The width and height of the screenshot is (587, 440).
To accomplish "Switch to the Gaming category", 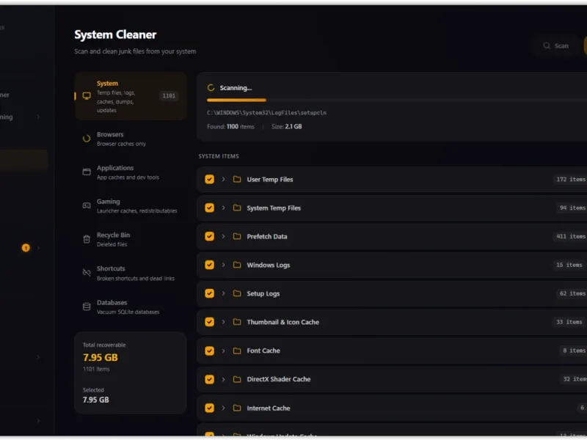I will 131,206.
